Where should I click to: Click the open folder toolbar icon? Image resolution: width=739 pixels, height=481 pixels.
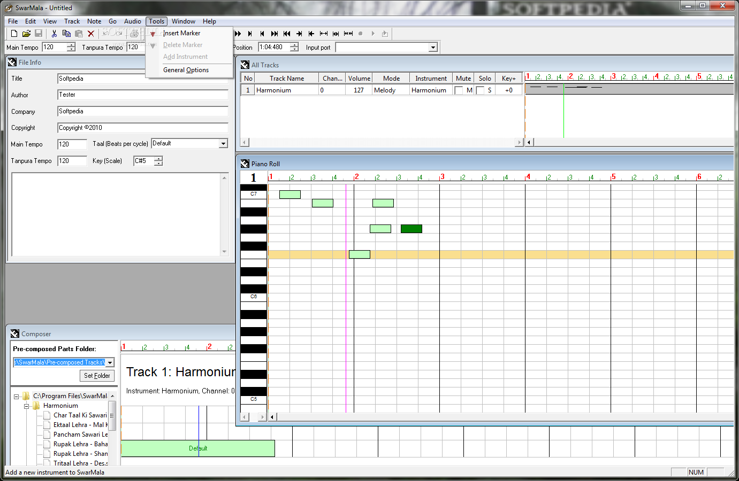26,34
